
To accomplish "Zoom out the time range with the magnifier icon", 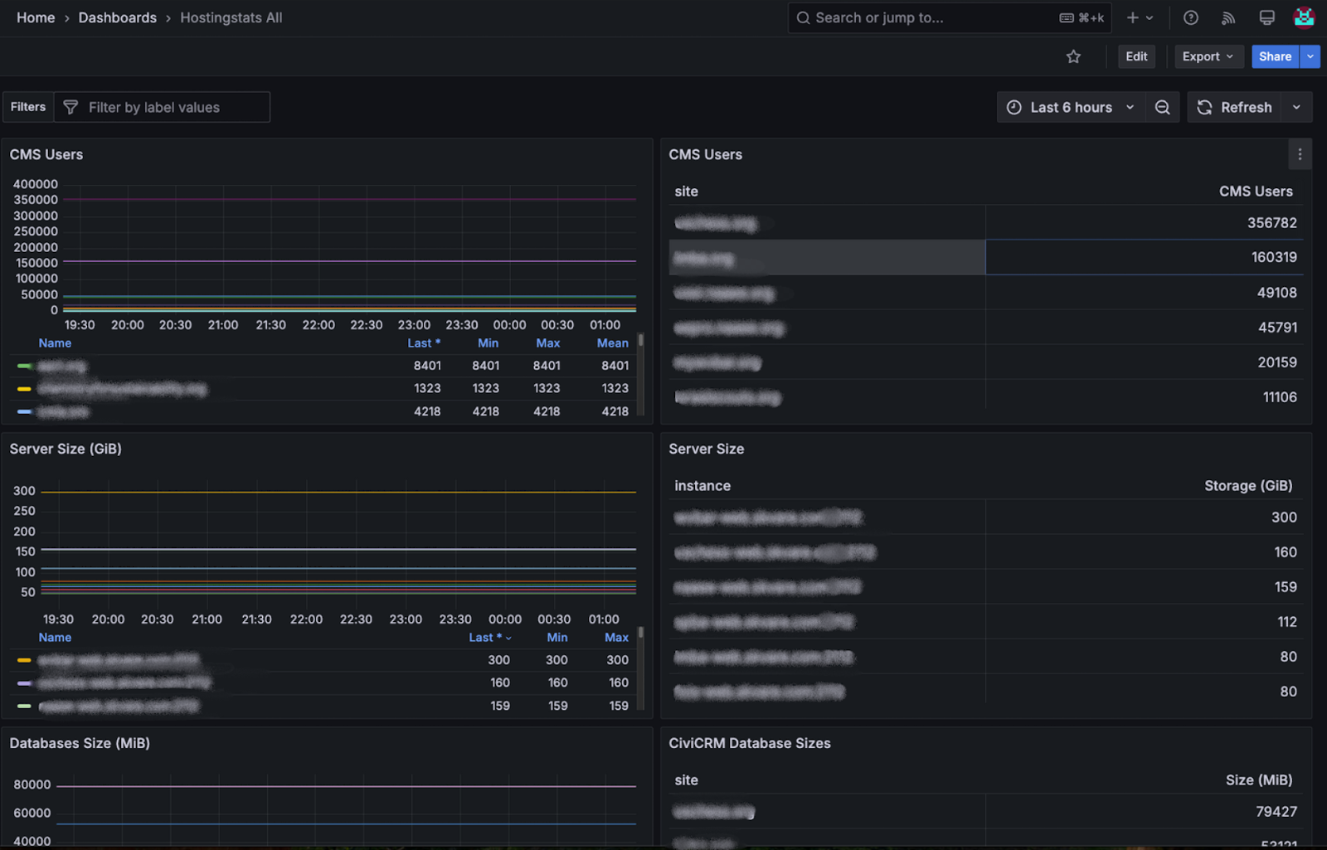I will pyautogui.click(x=1162, y=107).
